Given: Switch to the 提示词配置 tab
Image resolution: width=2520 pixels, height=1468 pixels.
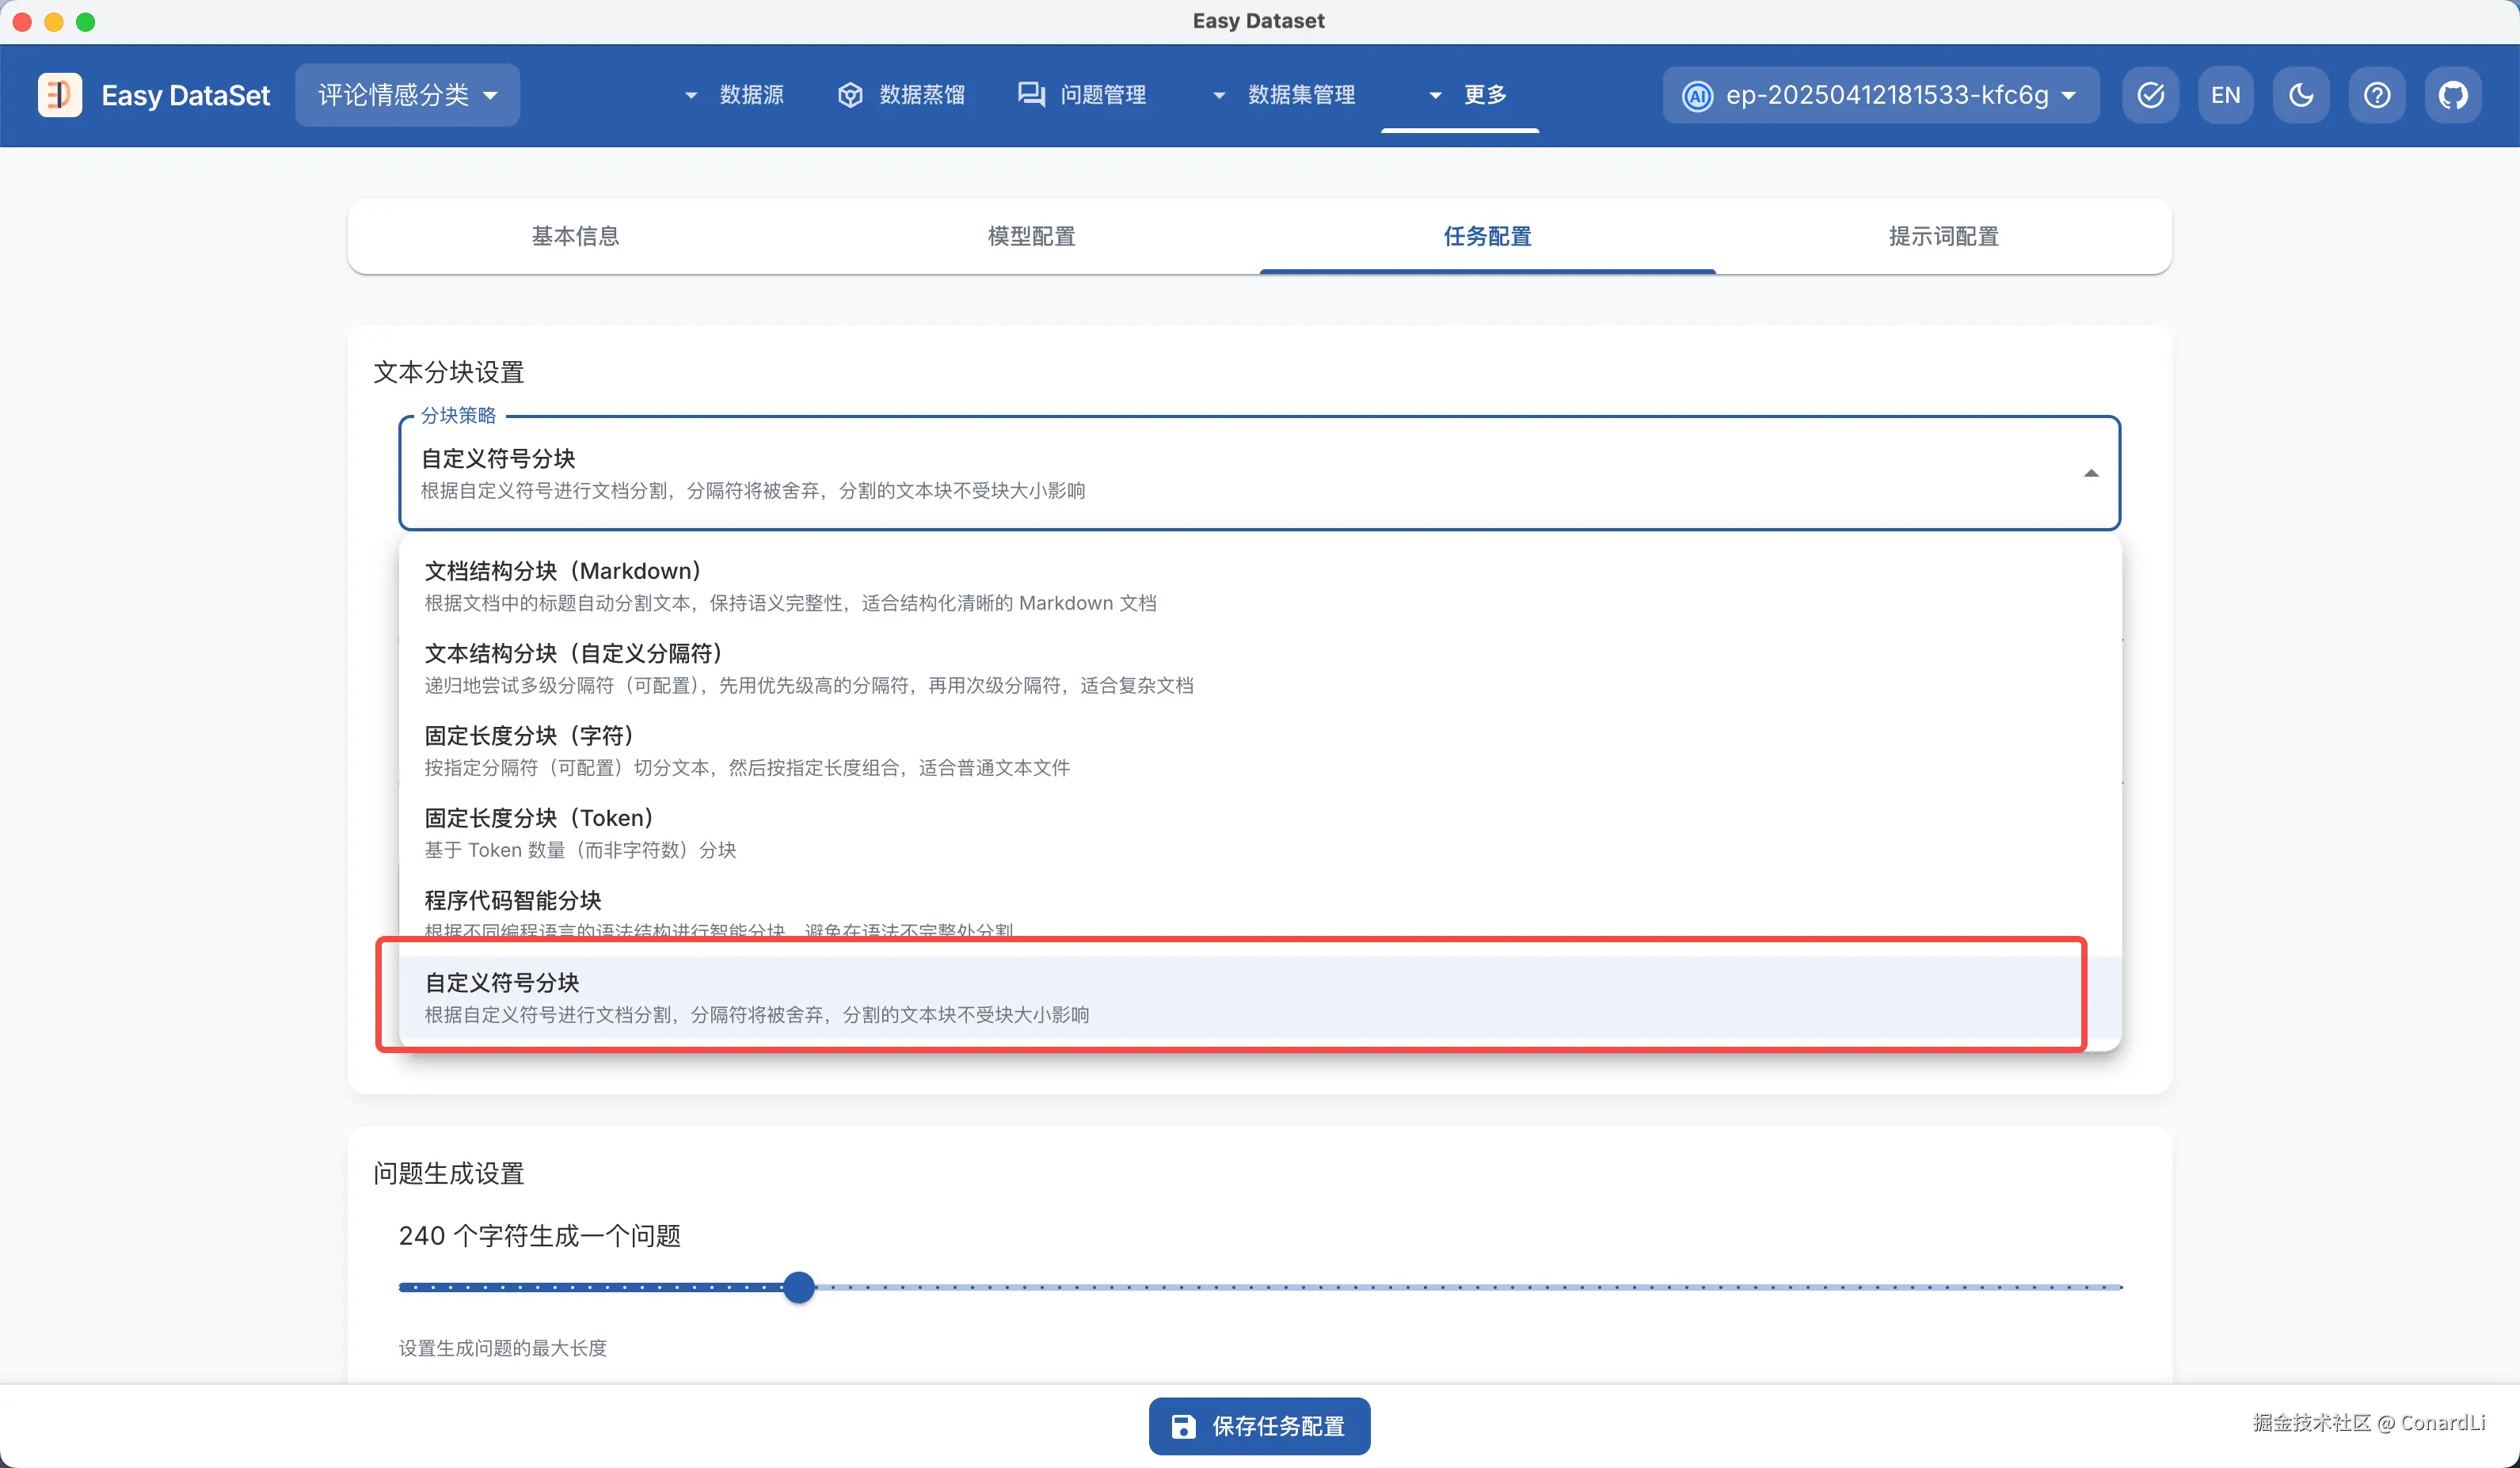Looking at the screenshot, I should (x=1943, y=236).
